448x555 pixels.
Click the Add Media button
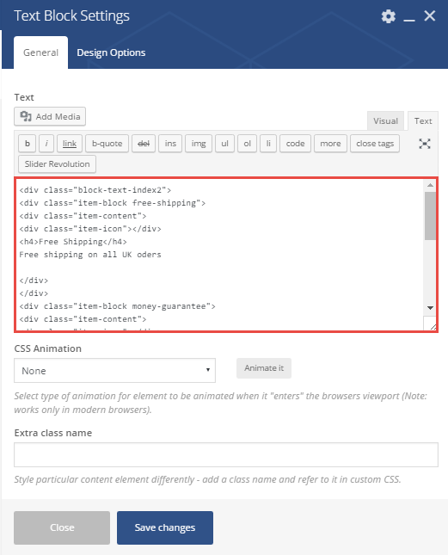tap(50, 116)
